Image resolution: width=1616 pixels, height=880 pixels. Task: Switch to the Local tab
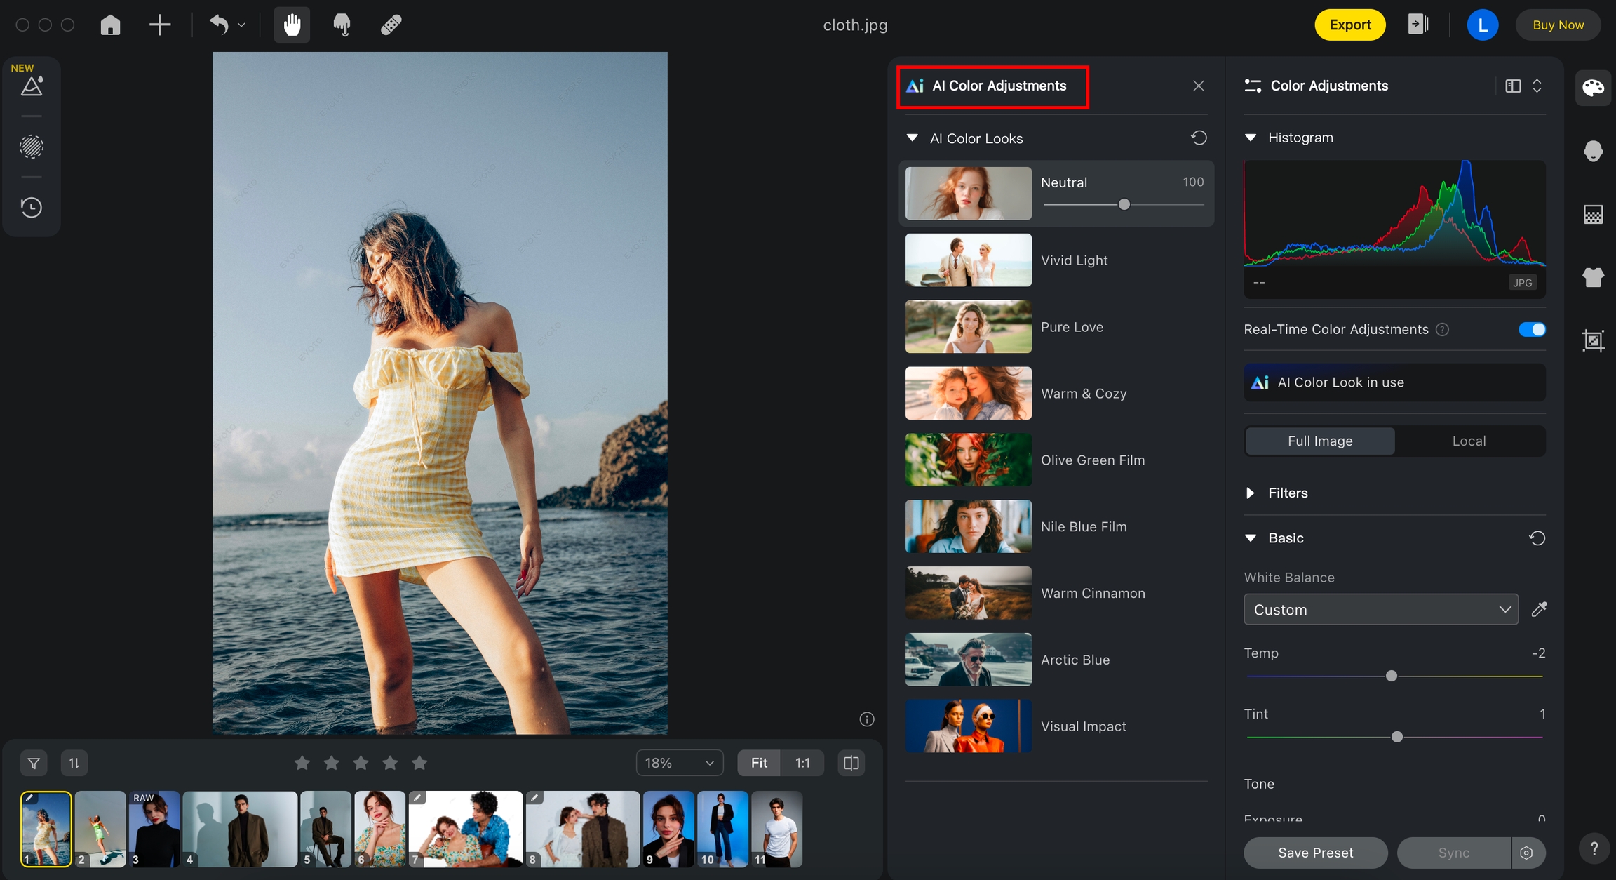1469,441
